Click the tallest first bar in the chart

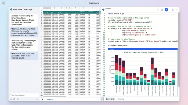tap(116, 70)
